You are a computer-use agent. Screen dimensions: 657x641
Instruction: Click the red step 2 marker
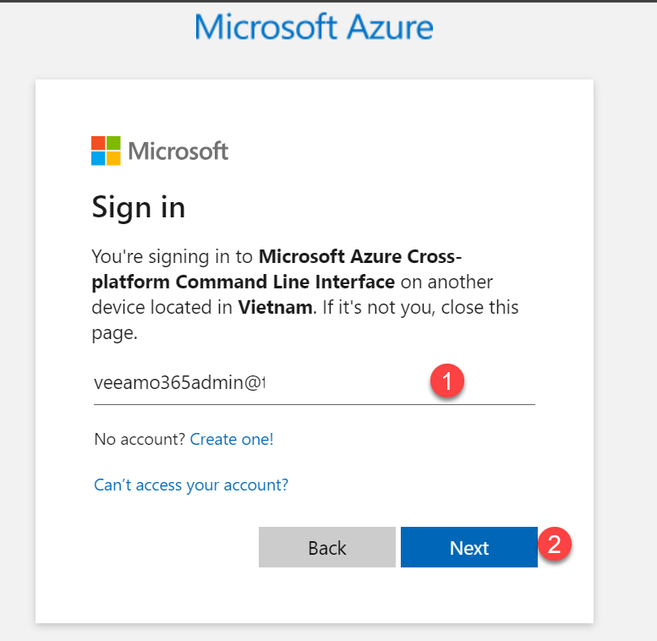point(554,545)
